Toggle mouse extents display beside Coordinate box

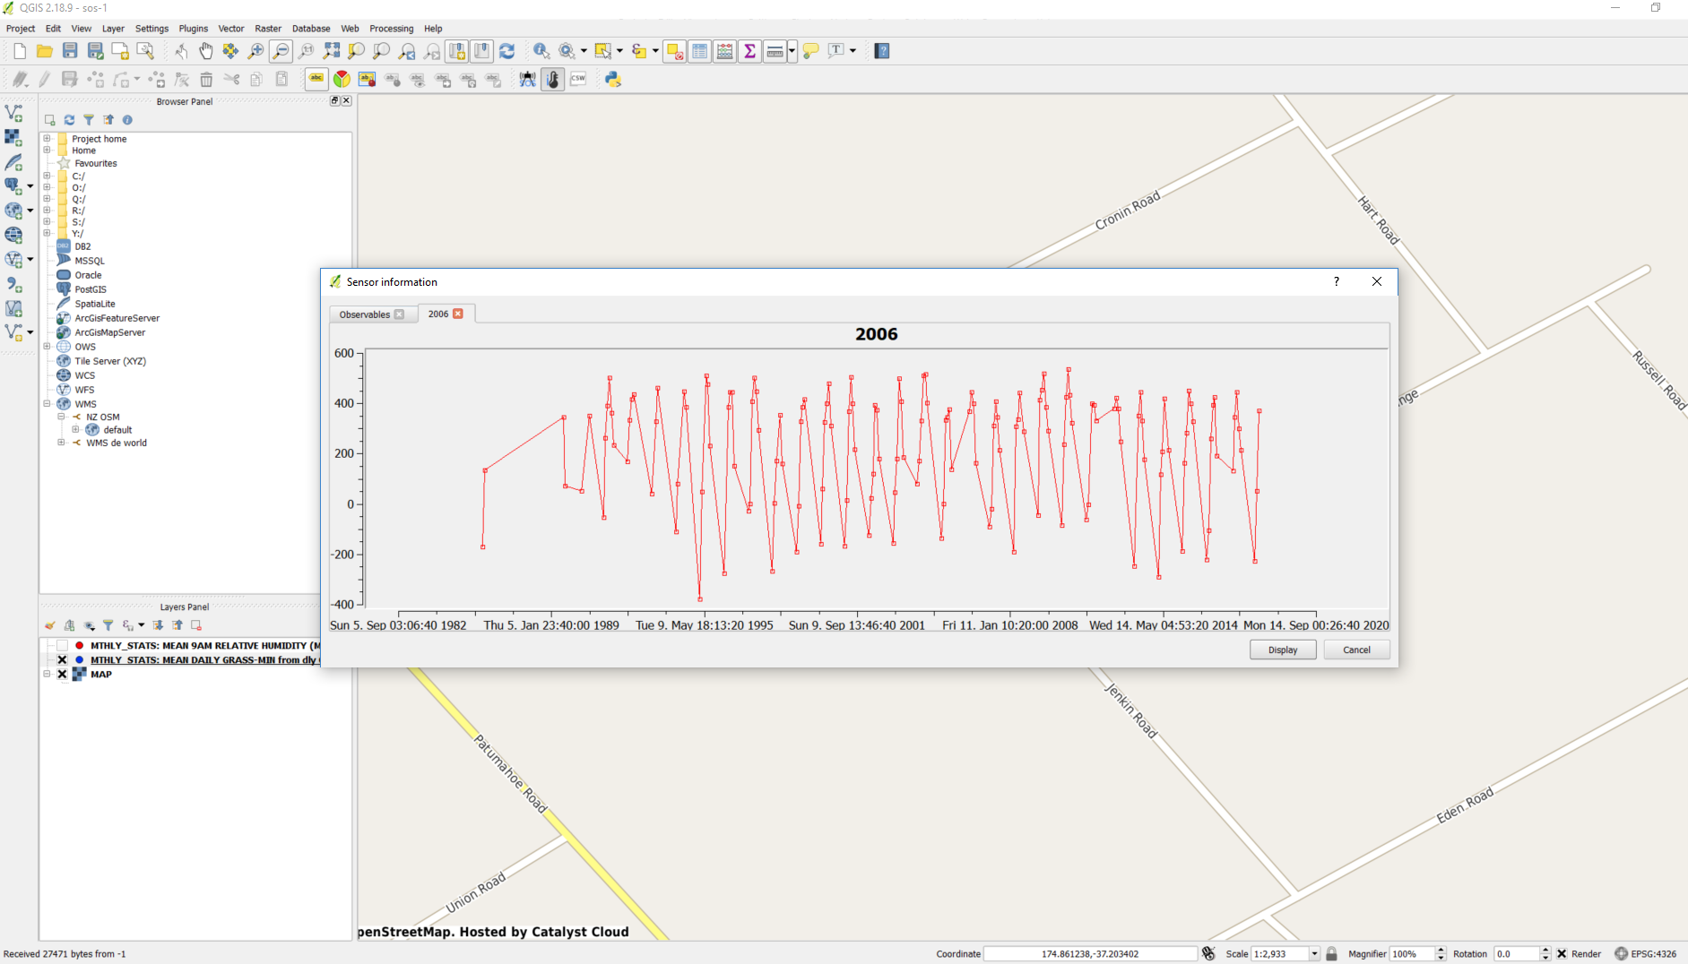coord(1208,954)
